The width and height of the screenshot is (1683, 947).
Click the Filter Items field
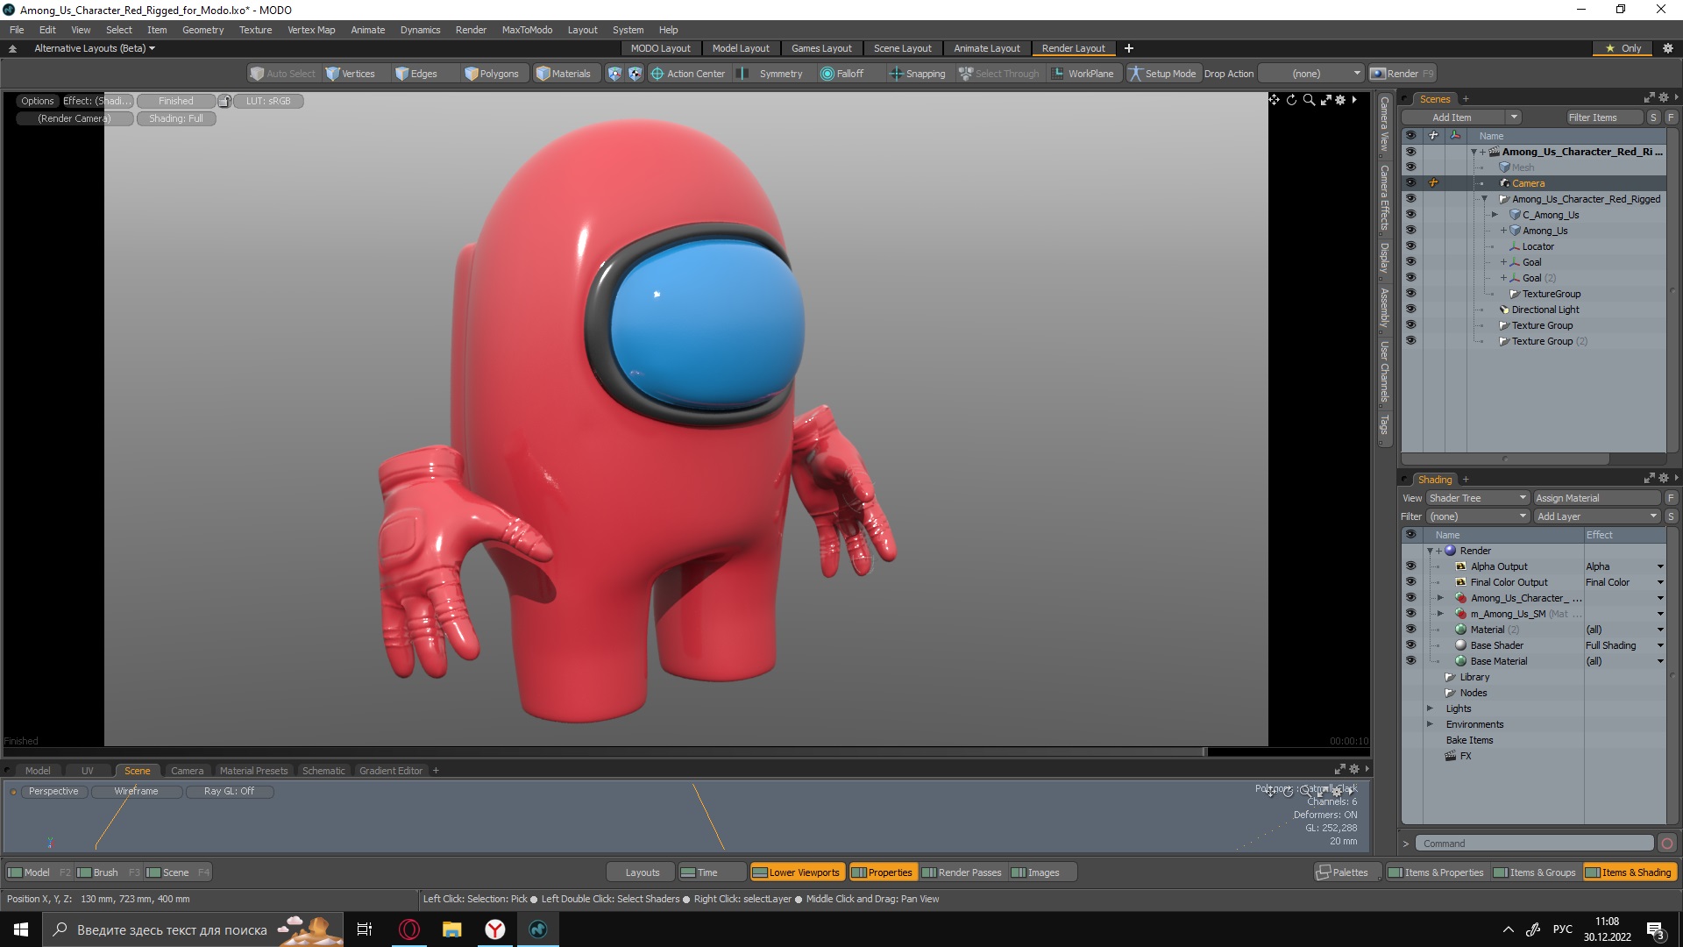[1604, 117]
